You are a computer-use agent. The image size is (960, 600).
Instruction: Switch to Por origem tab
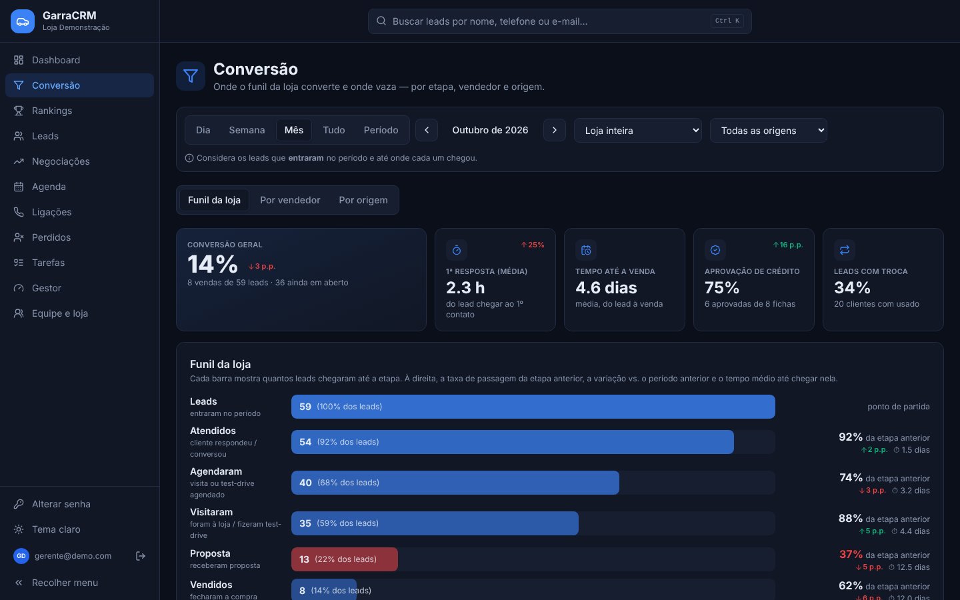[363, 200]
